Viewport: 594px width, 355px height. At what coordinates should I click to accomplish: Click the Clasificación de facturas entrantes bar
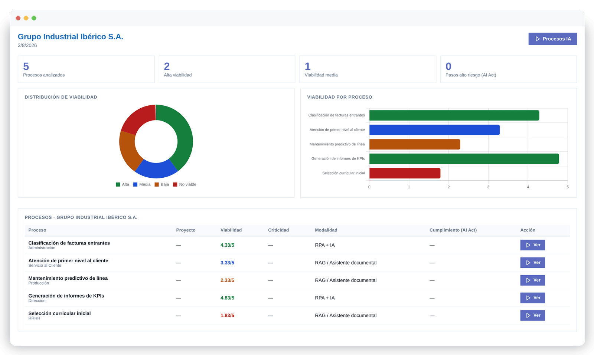[454, 115]
